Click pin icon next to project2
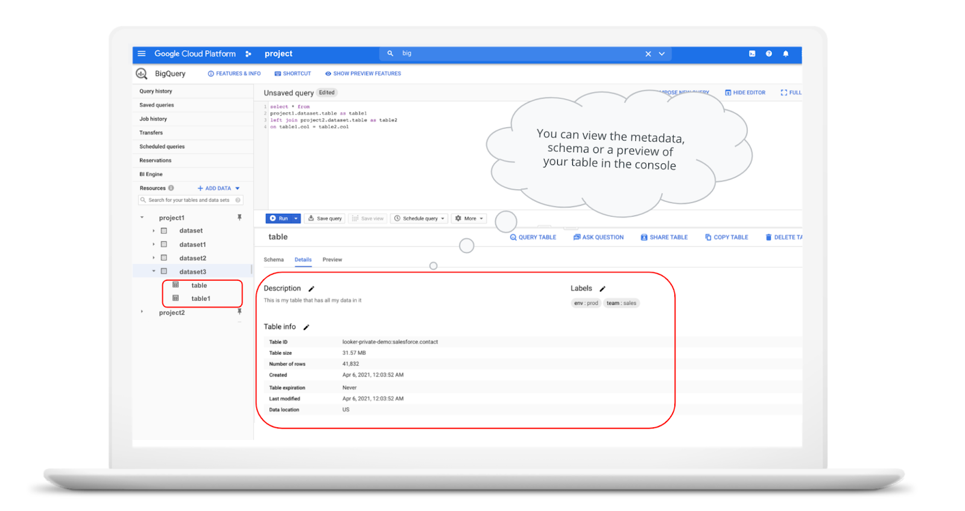965x511 pixels. click(x=239, y=312)
